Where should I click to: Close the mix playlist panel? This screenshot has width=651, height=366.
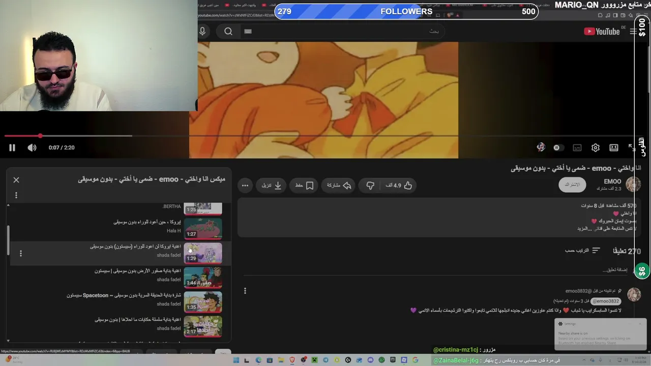point(16,180)
